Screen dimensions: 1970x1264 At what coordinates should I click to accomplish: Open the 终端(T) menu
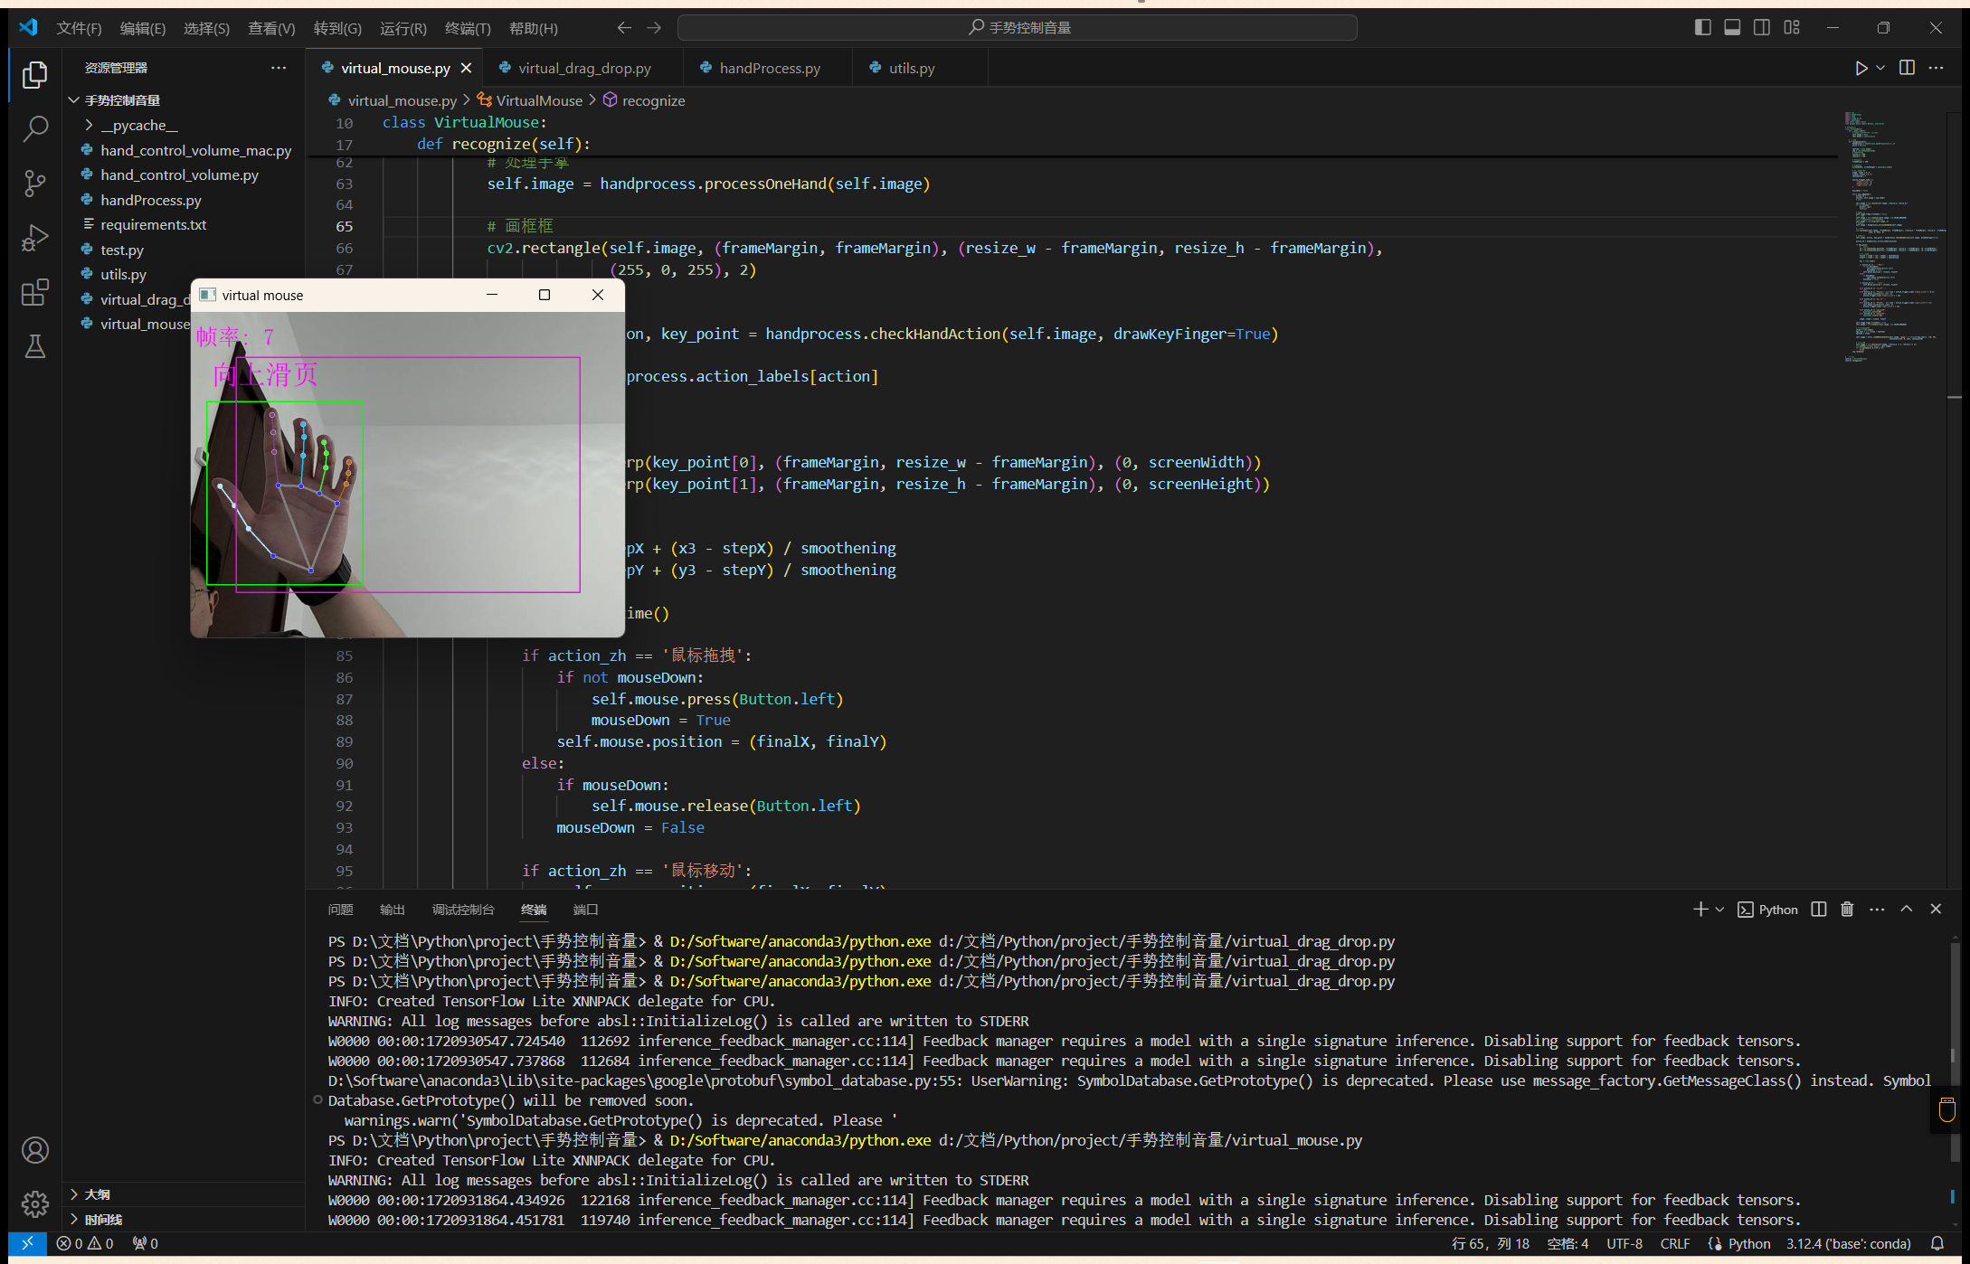(467, 28)
